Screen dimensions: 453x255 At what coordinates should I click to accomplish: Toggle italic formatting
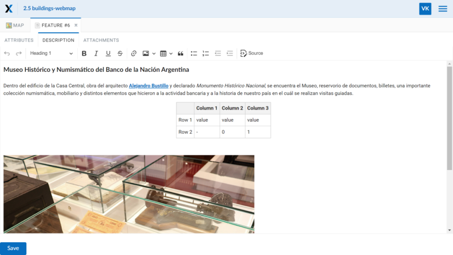coord(96,53)
